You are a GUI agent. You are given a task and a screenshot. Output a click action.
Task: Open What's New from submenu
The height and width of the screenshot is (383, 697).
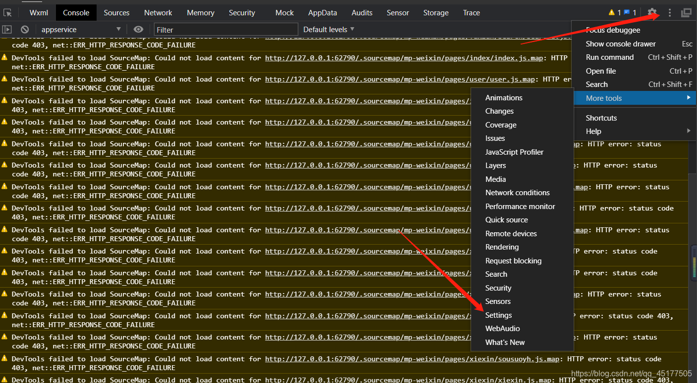[522, 342]
